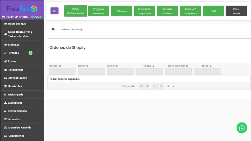The height and width of the screenshot is (141, 251).
Task: Focus the destino filter field
Action: pyautogui.click(x=120, y=71)
